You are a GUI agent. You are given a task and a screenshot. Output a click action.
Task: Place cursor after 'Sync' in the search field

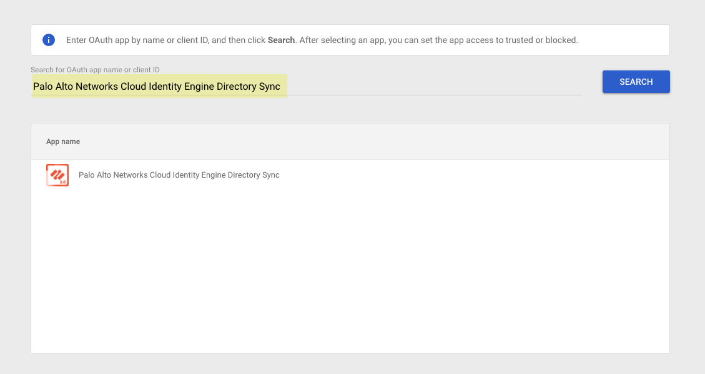point(281,87)
